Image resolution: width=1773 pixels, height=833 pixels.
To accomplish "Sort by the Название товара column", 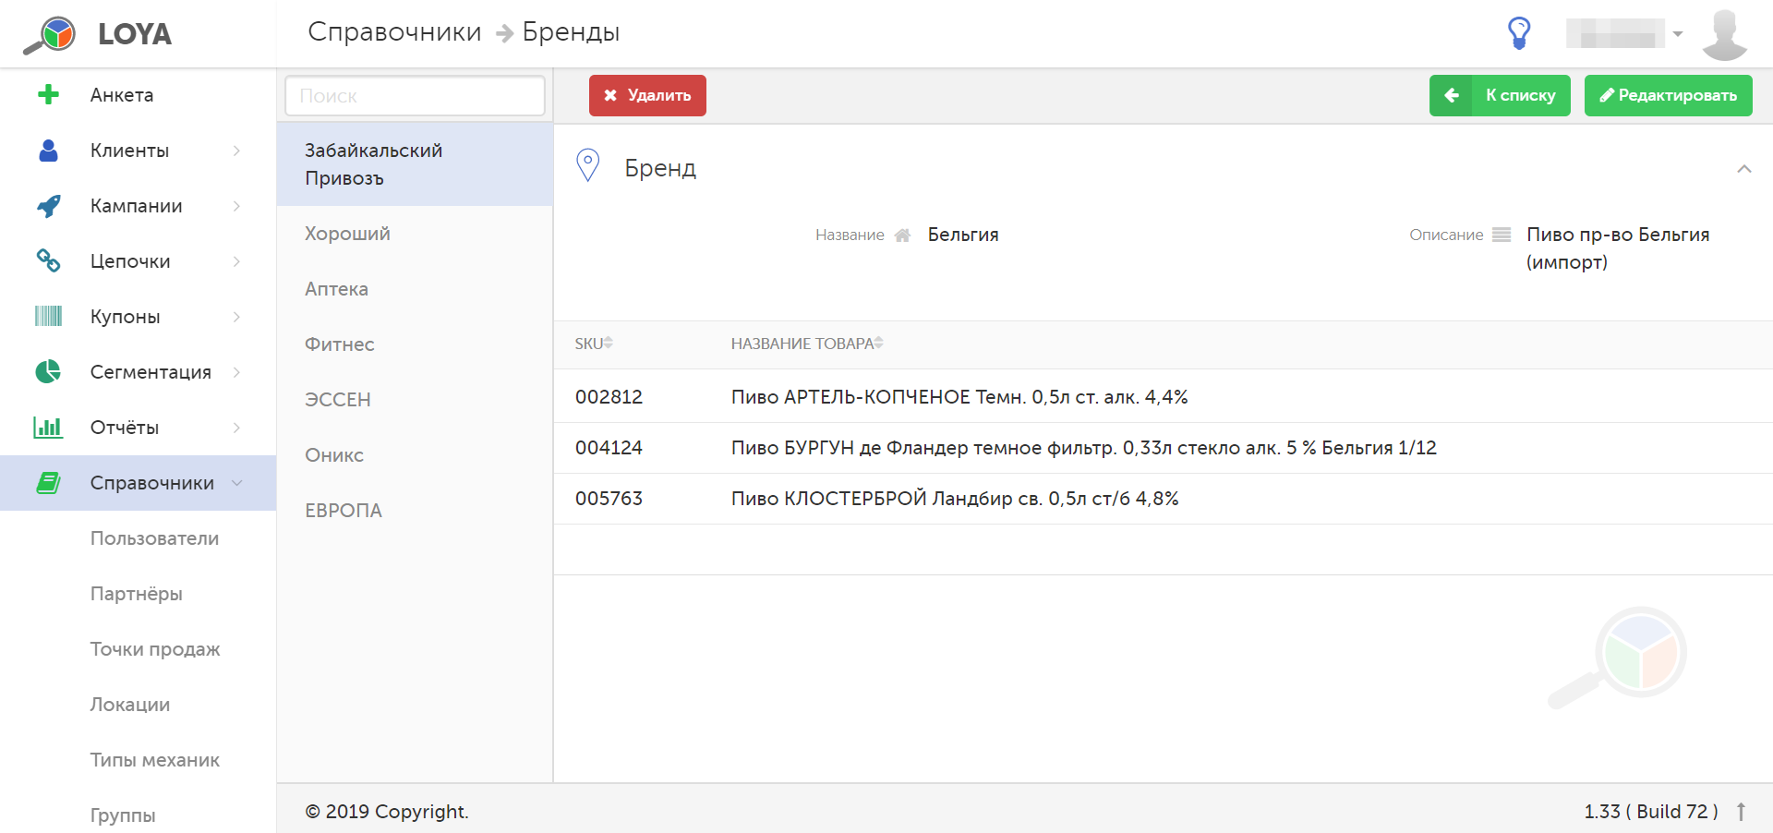I will click(807, 344).
